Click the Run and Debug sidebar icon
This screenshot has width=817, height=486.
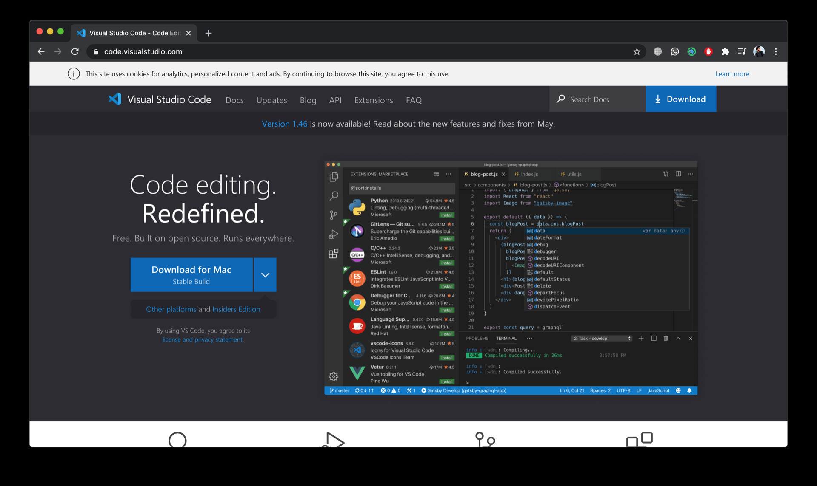pyautogui.click(x=334, y=234)
